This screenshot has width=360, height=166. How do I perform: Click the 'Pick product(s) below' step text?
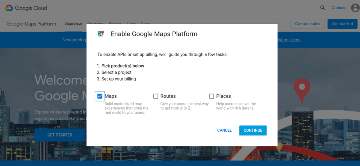point(123,66)
